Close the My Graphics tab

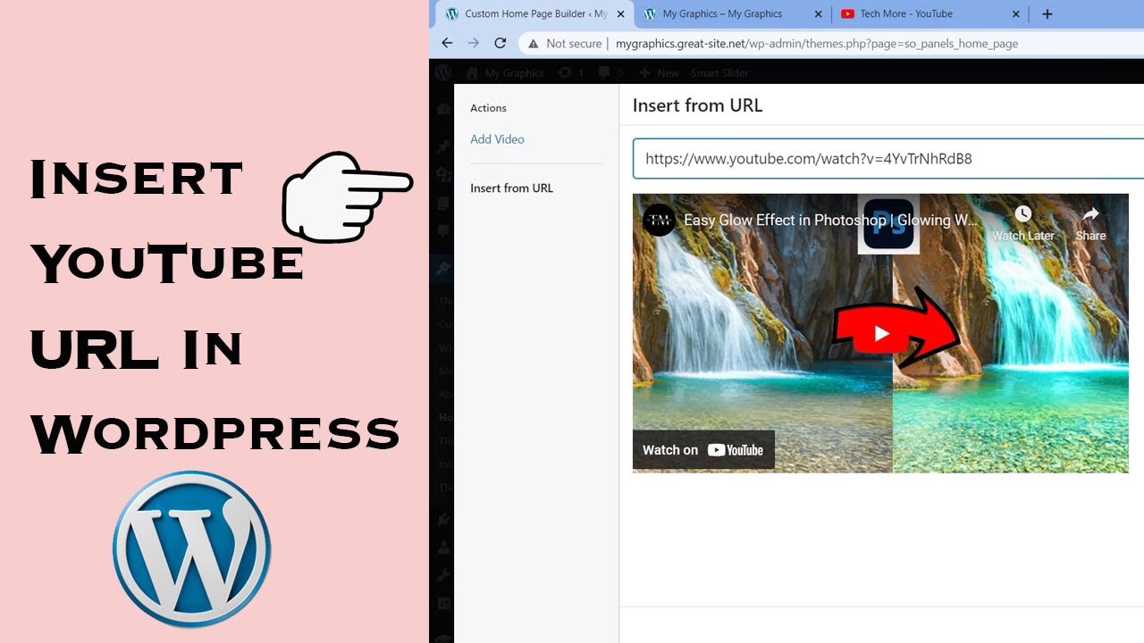click(818, 14)
